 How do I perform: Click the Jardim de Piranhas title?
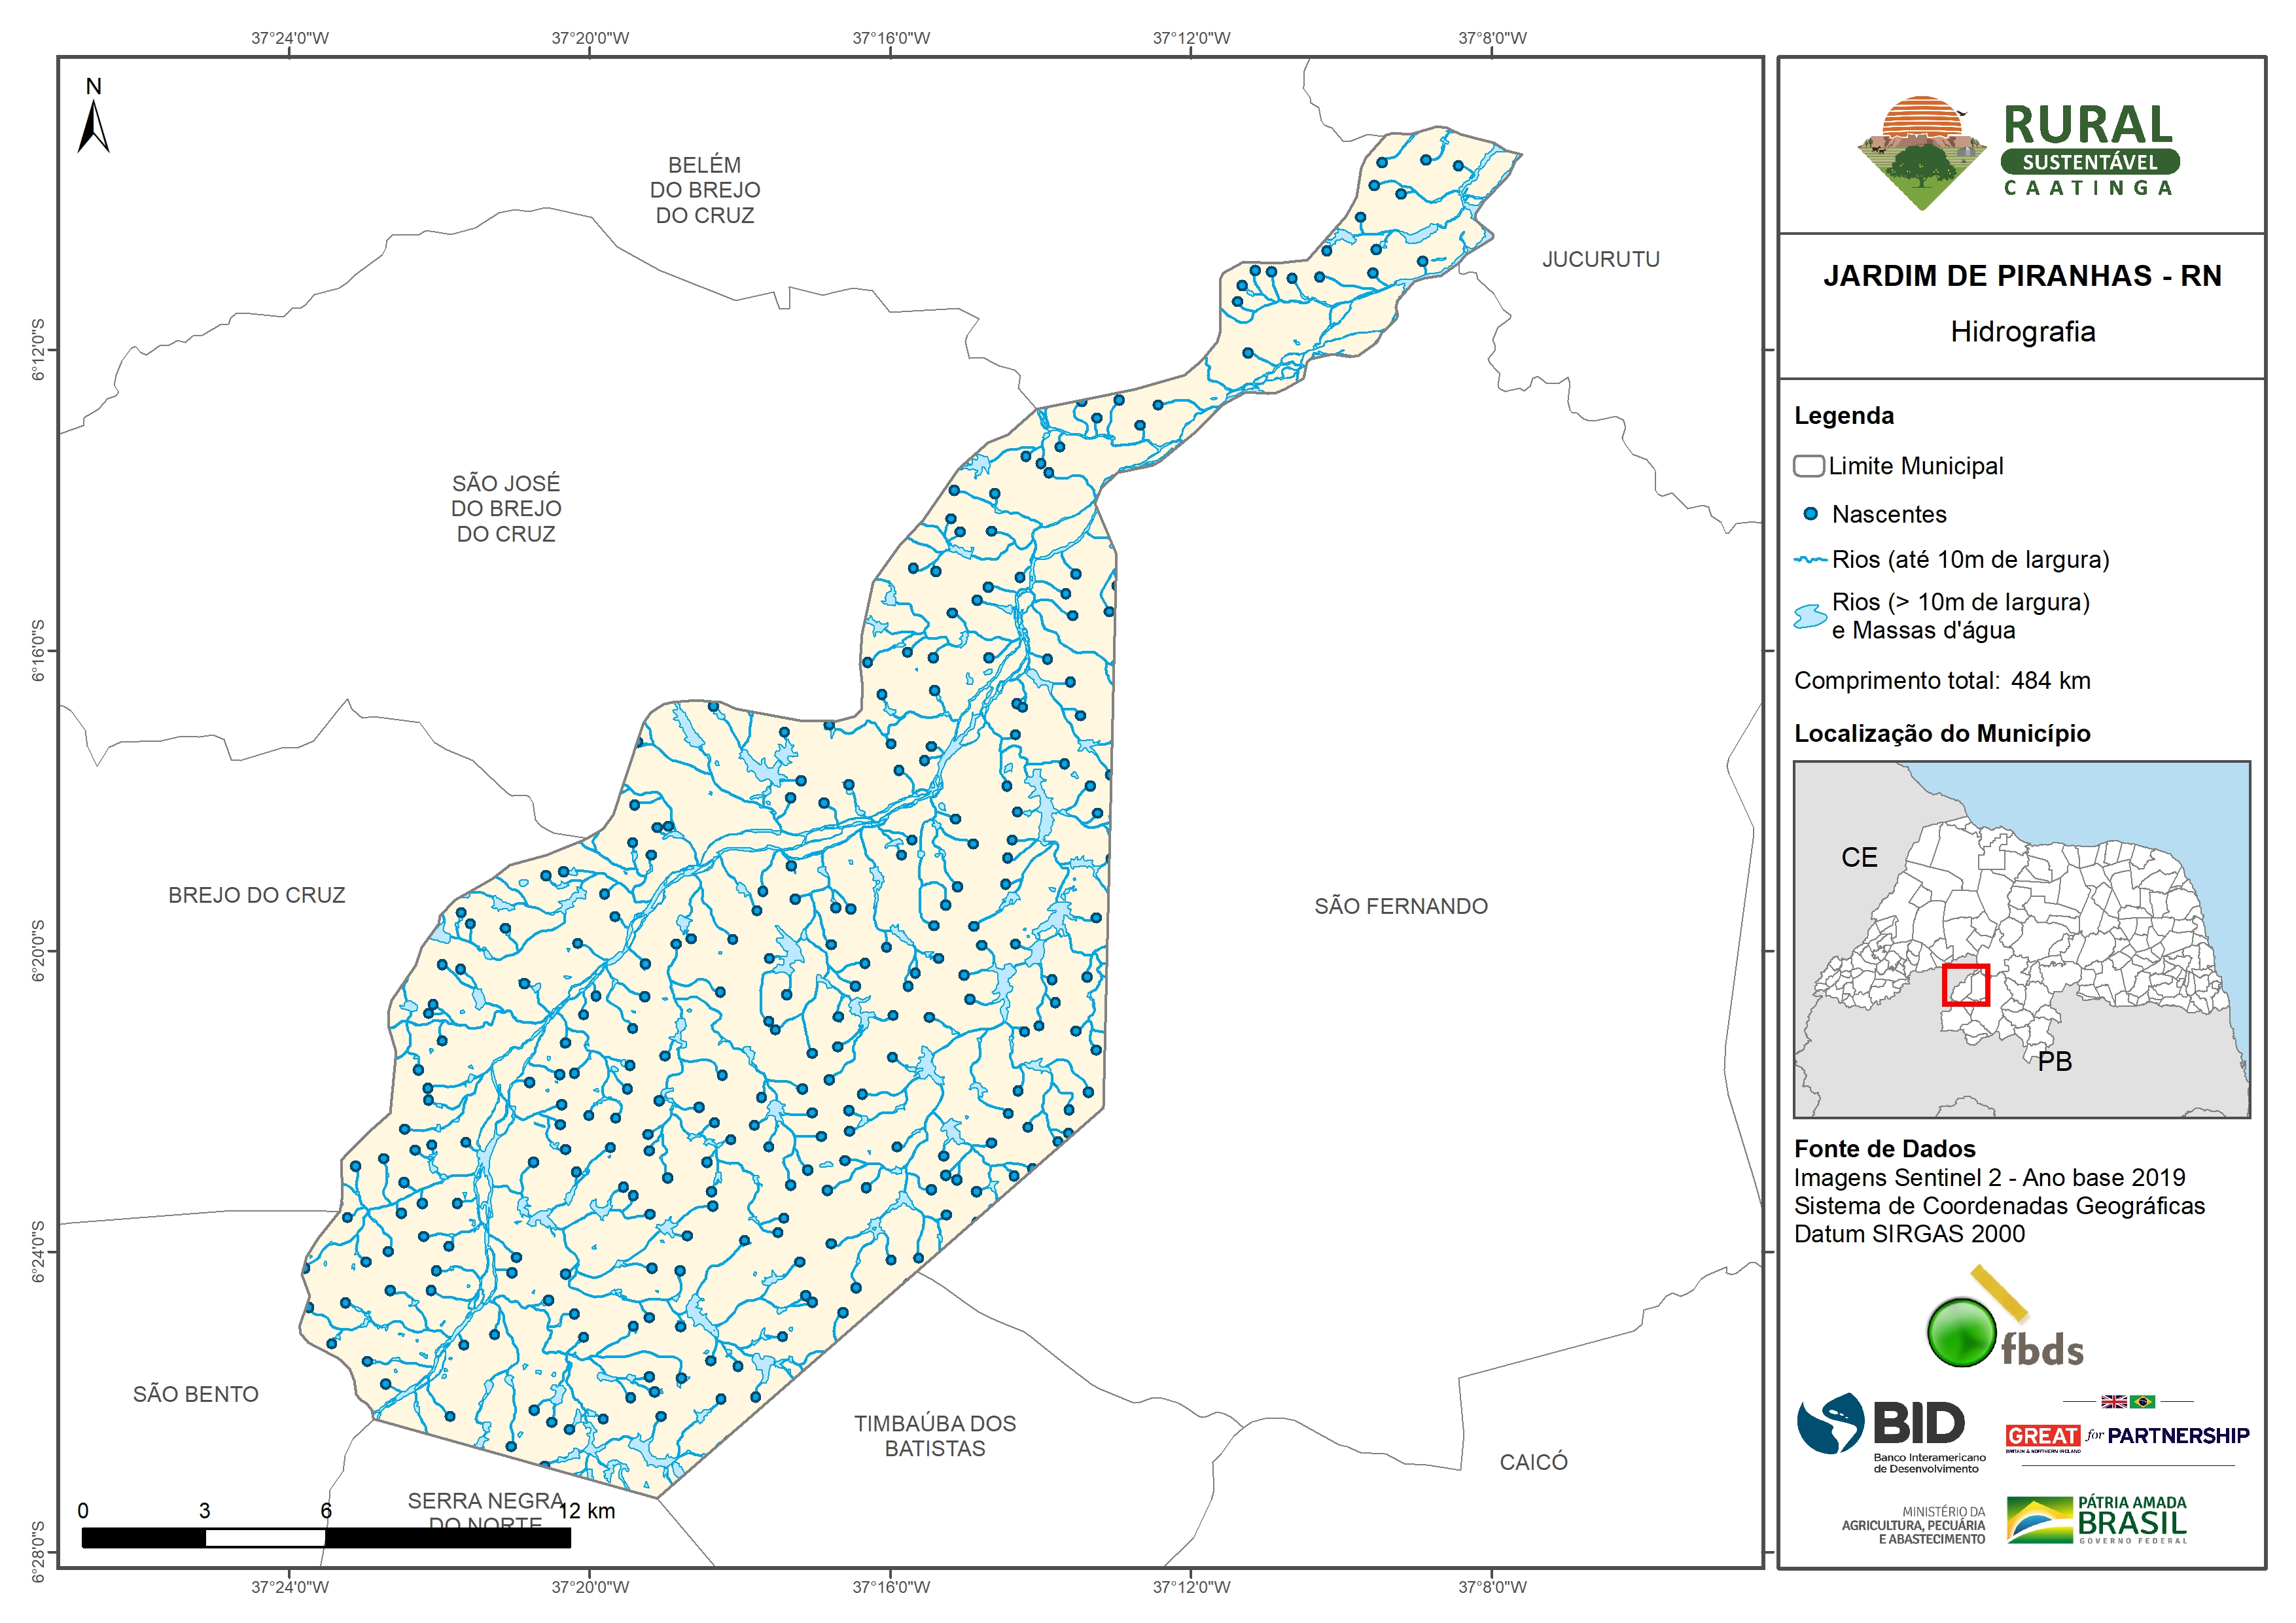[x=2021, y=276]
